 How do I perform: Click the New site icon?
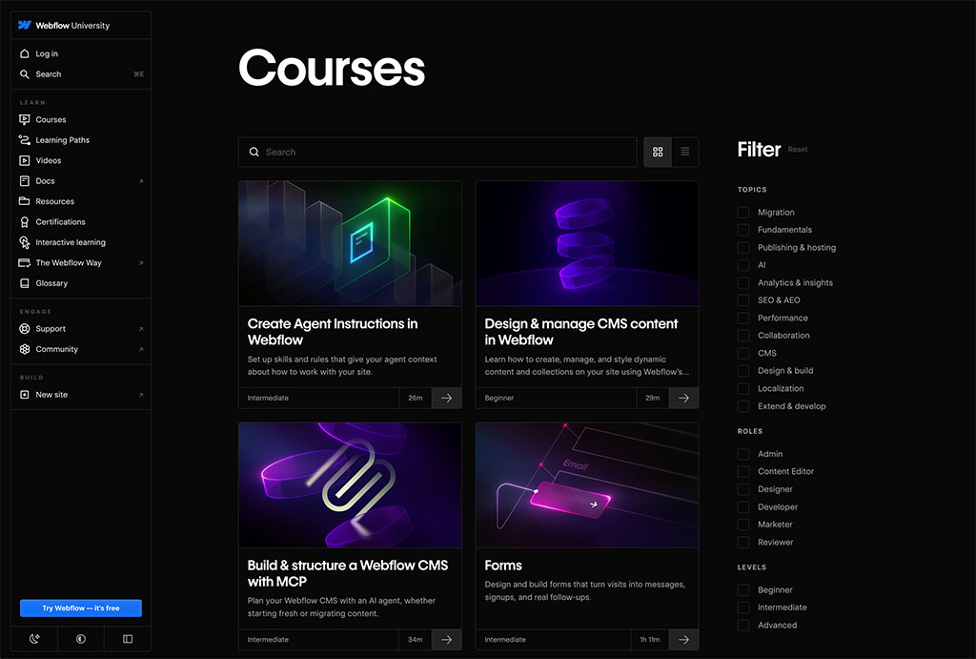pyautogui.click(x=24, y=395)
